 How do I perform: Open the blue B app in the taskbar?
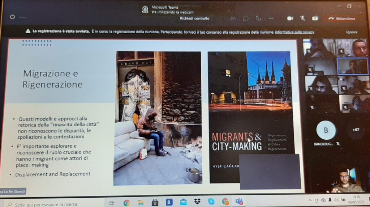[169, 202]
